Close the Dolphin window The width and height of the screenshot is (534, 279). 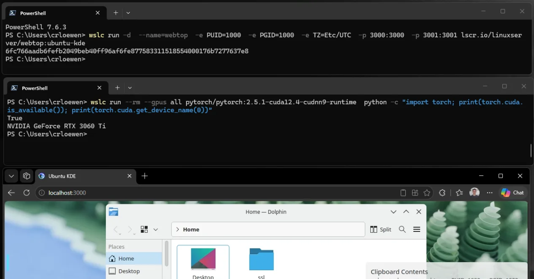coord(419,212)
